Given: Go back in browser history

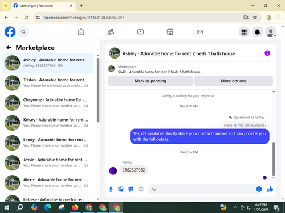Looking at the screenshot, I should 6,18.
